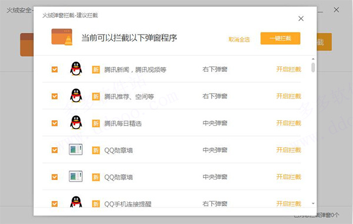Select the 腾讯每日精选 name text
This screenshot has width=353, height=224.
123,124
